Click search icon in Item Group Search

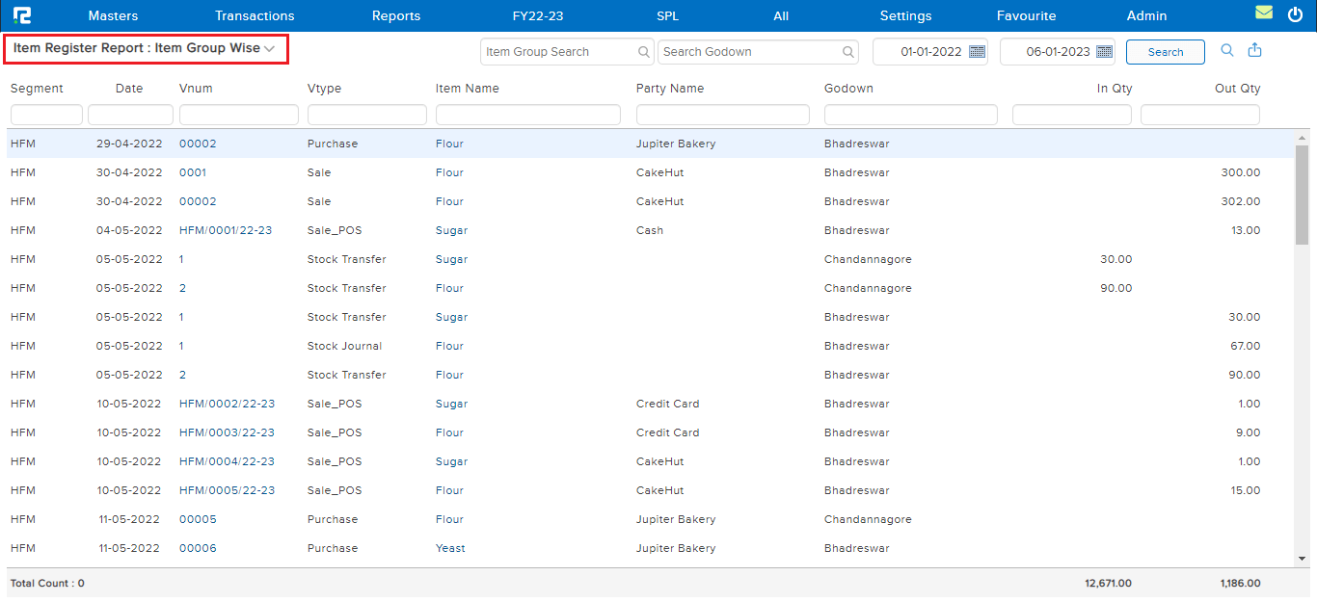coord(643,52)
